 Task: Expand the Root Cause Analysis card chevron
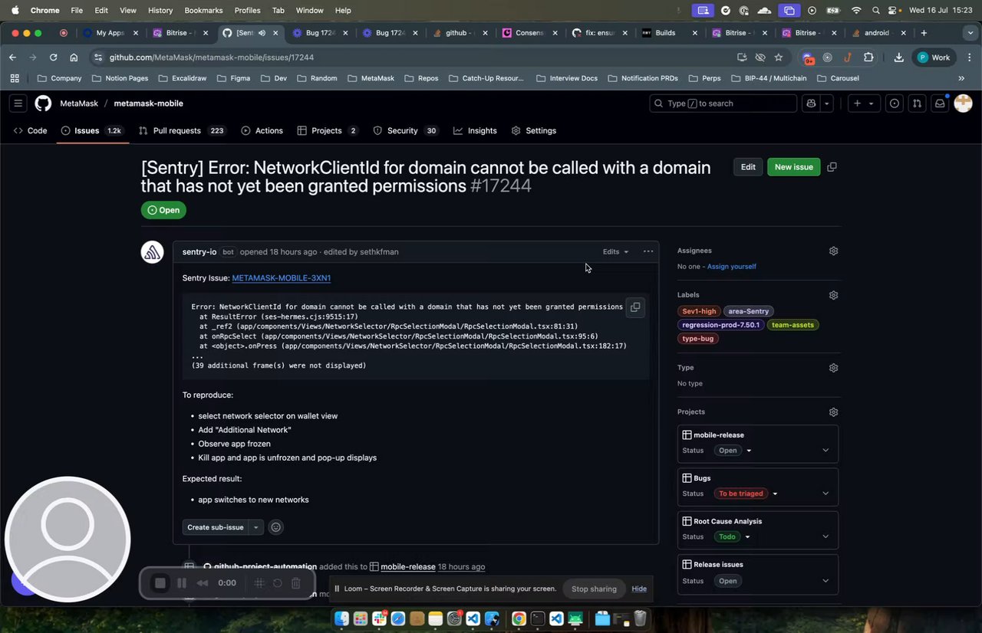point(825,536)
